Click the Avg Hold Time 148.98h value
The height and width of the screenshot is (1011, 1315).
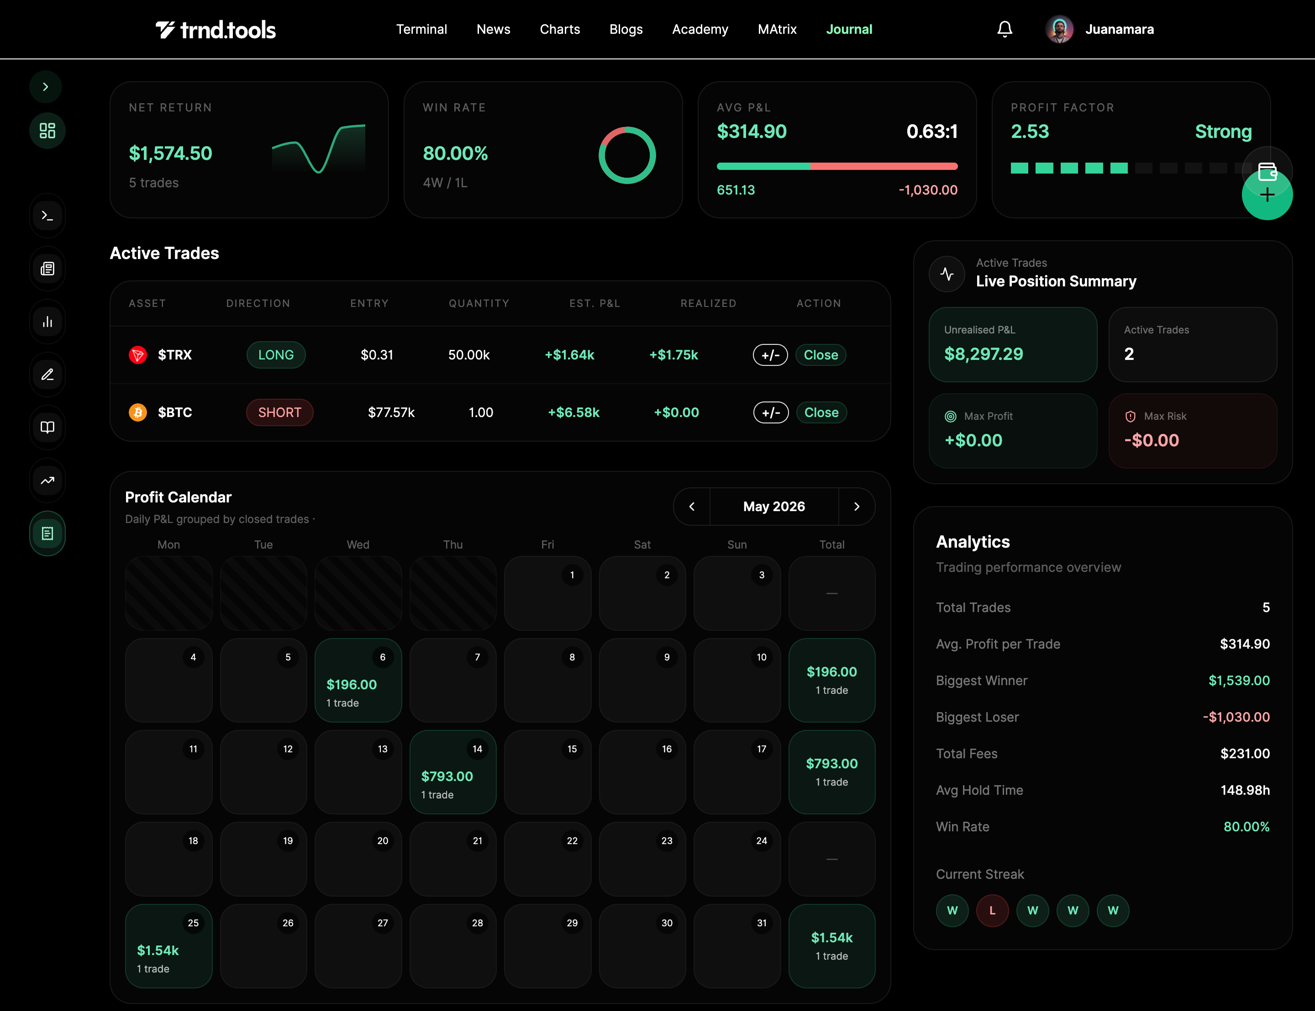pyautogui.click(x=1245, y=790)
